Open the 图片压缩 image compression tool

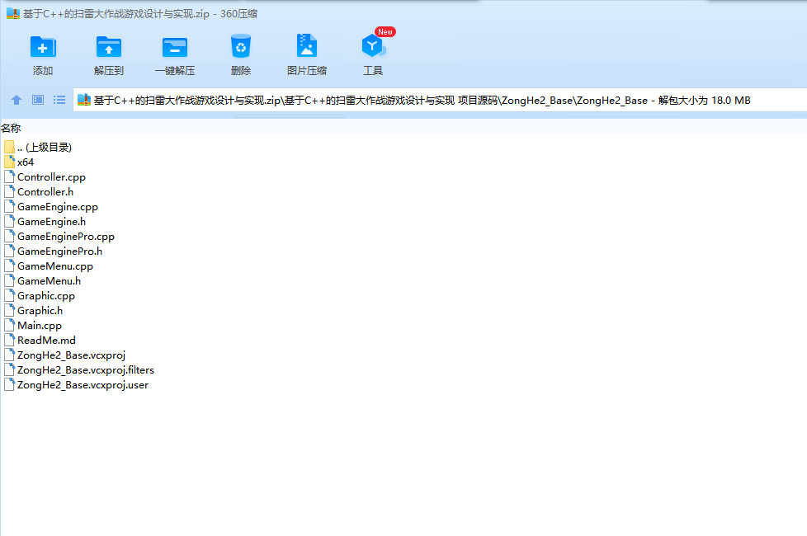pyautogui.click(x=307, y=46)
